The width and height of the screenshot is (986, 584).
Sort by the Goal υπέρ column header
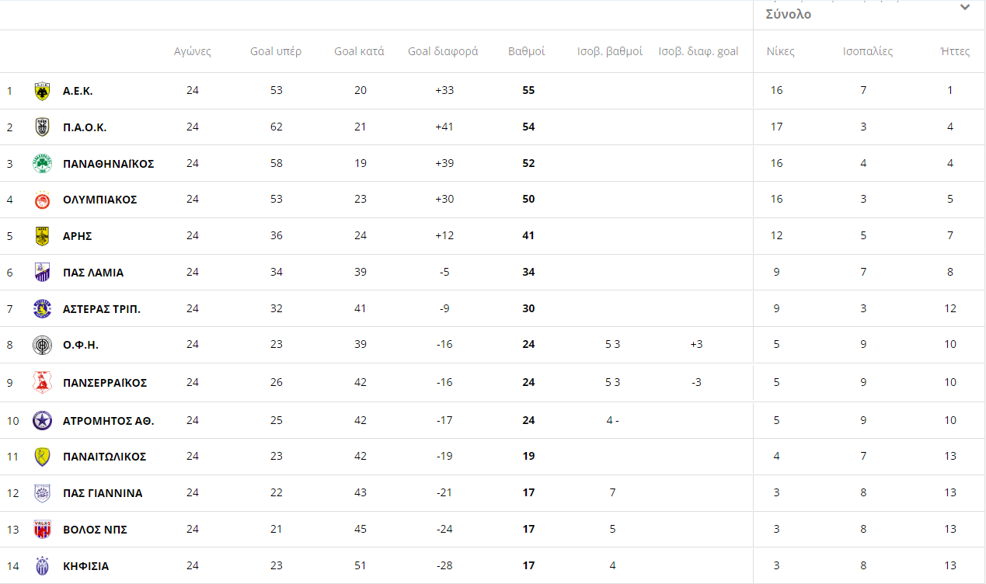pos(276,51)
